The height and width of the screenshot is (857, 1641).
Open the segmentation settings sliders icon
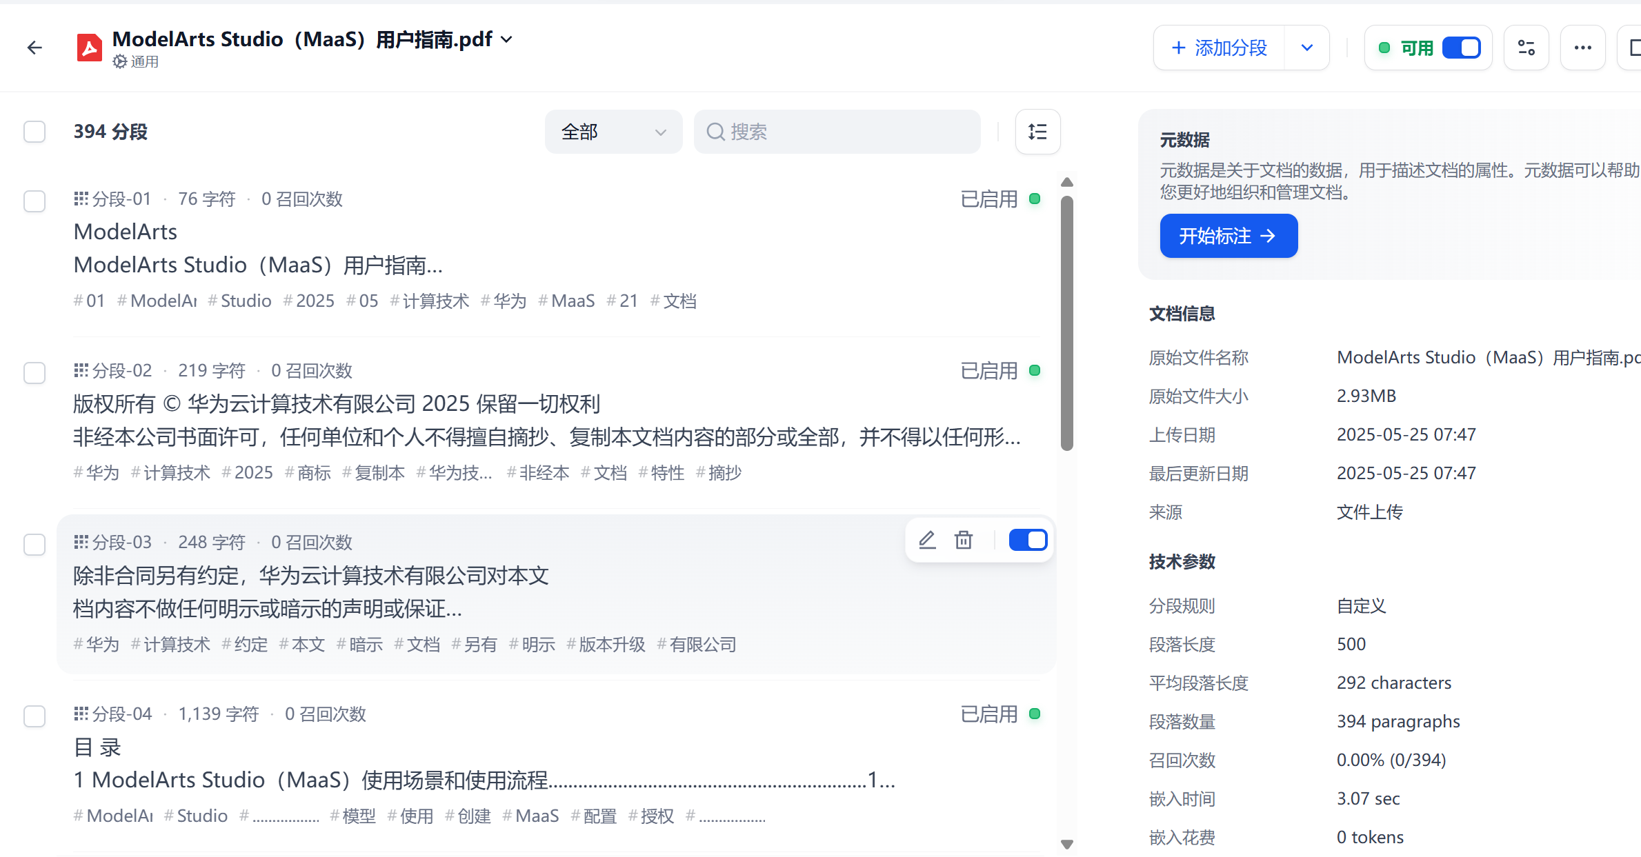[x=1526, y=48]
